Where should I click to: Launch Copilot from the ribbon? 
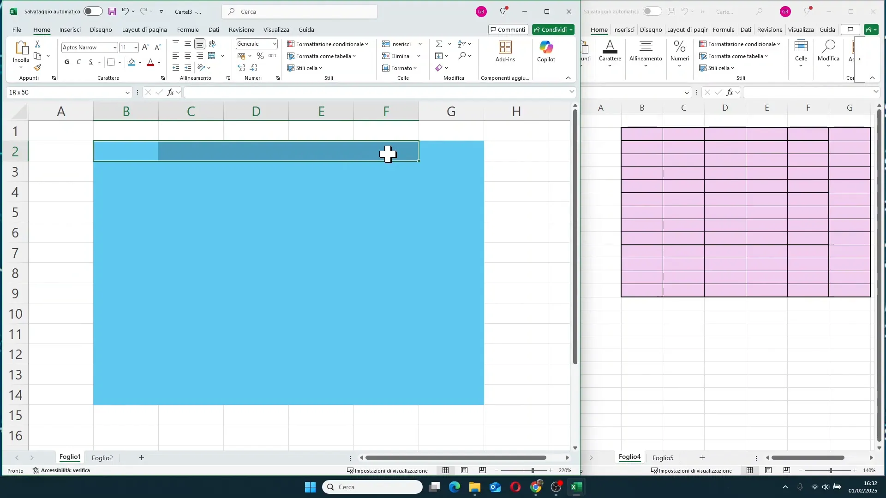546,51
